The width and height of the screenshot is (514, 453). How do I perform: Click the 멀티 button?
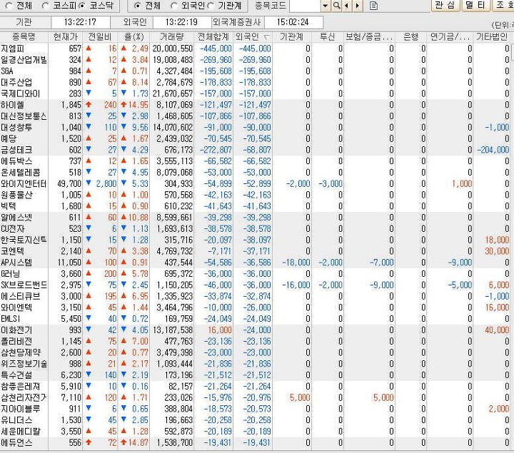(475, 5)
